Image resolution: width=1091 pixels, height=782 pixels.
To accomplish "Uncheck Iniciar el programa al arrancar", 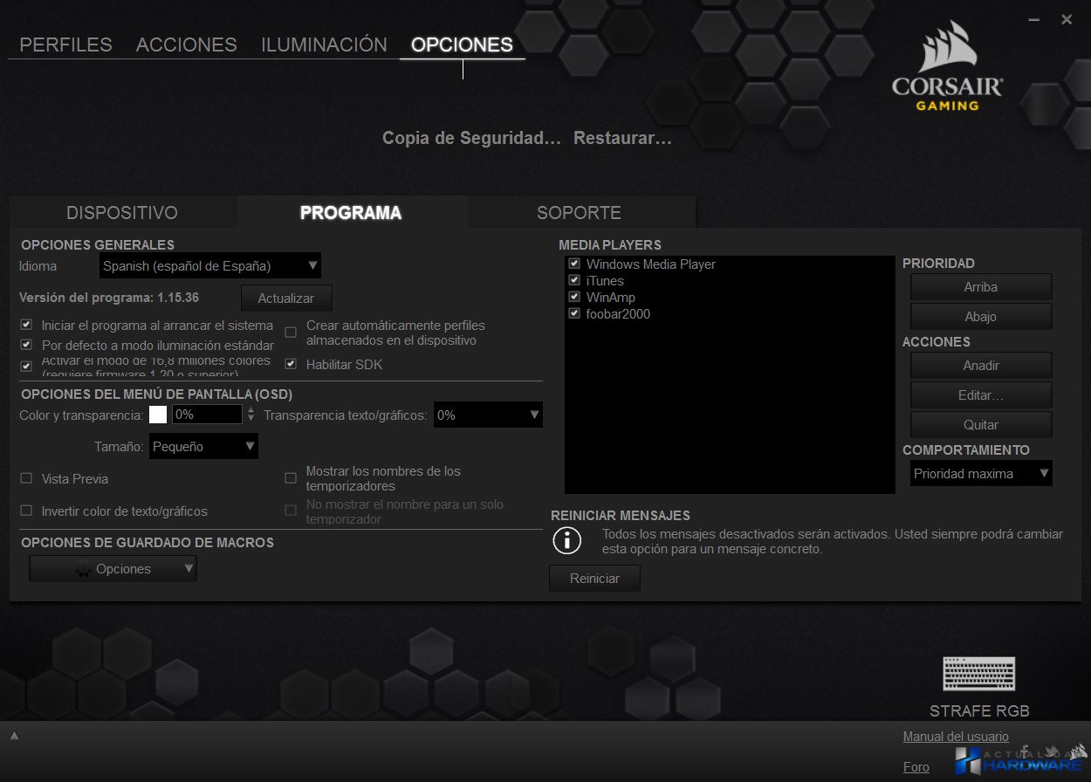I will pyautogui.click(x=26, y=326).
